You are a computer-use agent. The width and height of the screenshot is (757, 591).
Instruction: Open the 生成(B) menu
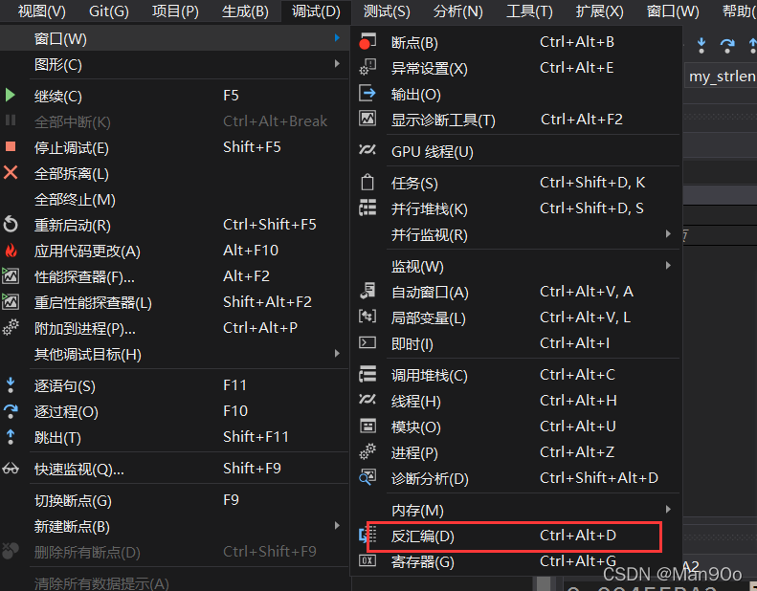[x=245, y=11]
